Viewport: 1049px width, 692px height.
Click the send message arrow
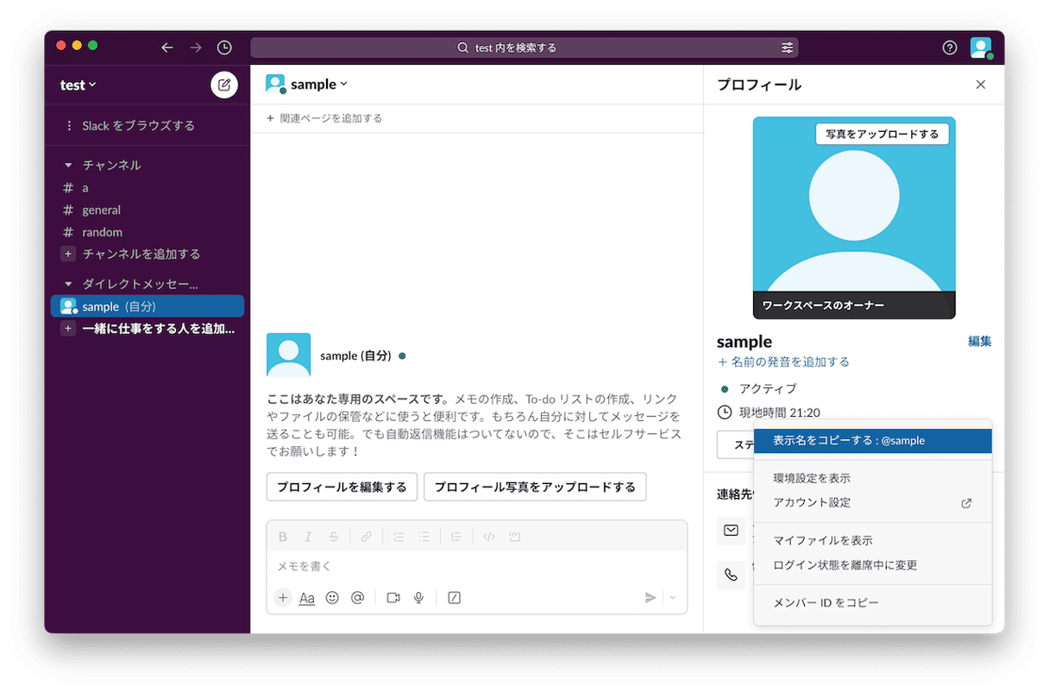pos(650,597)
